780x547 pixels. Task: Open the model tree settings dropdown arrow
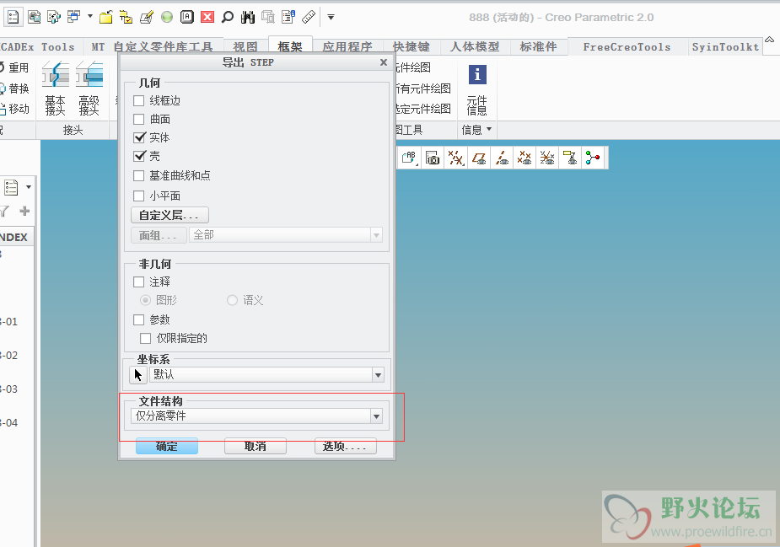(29, 187)
